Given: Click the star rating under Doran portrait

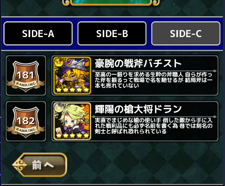Looking at the screenshot, I should click(x=72, y=136).
